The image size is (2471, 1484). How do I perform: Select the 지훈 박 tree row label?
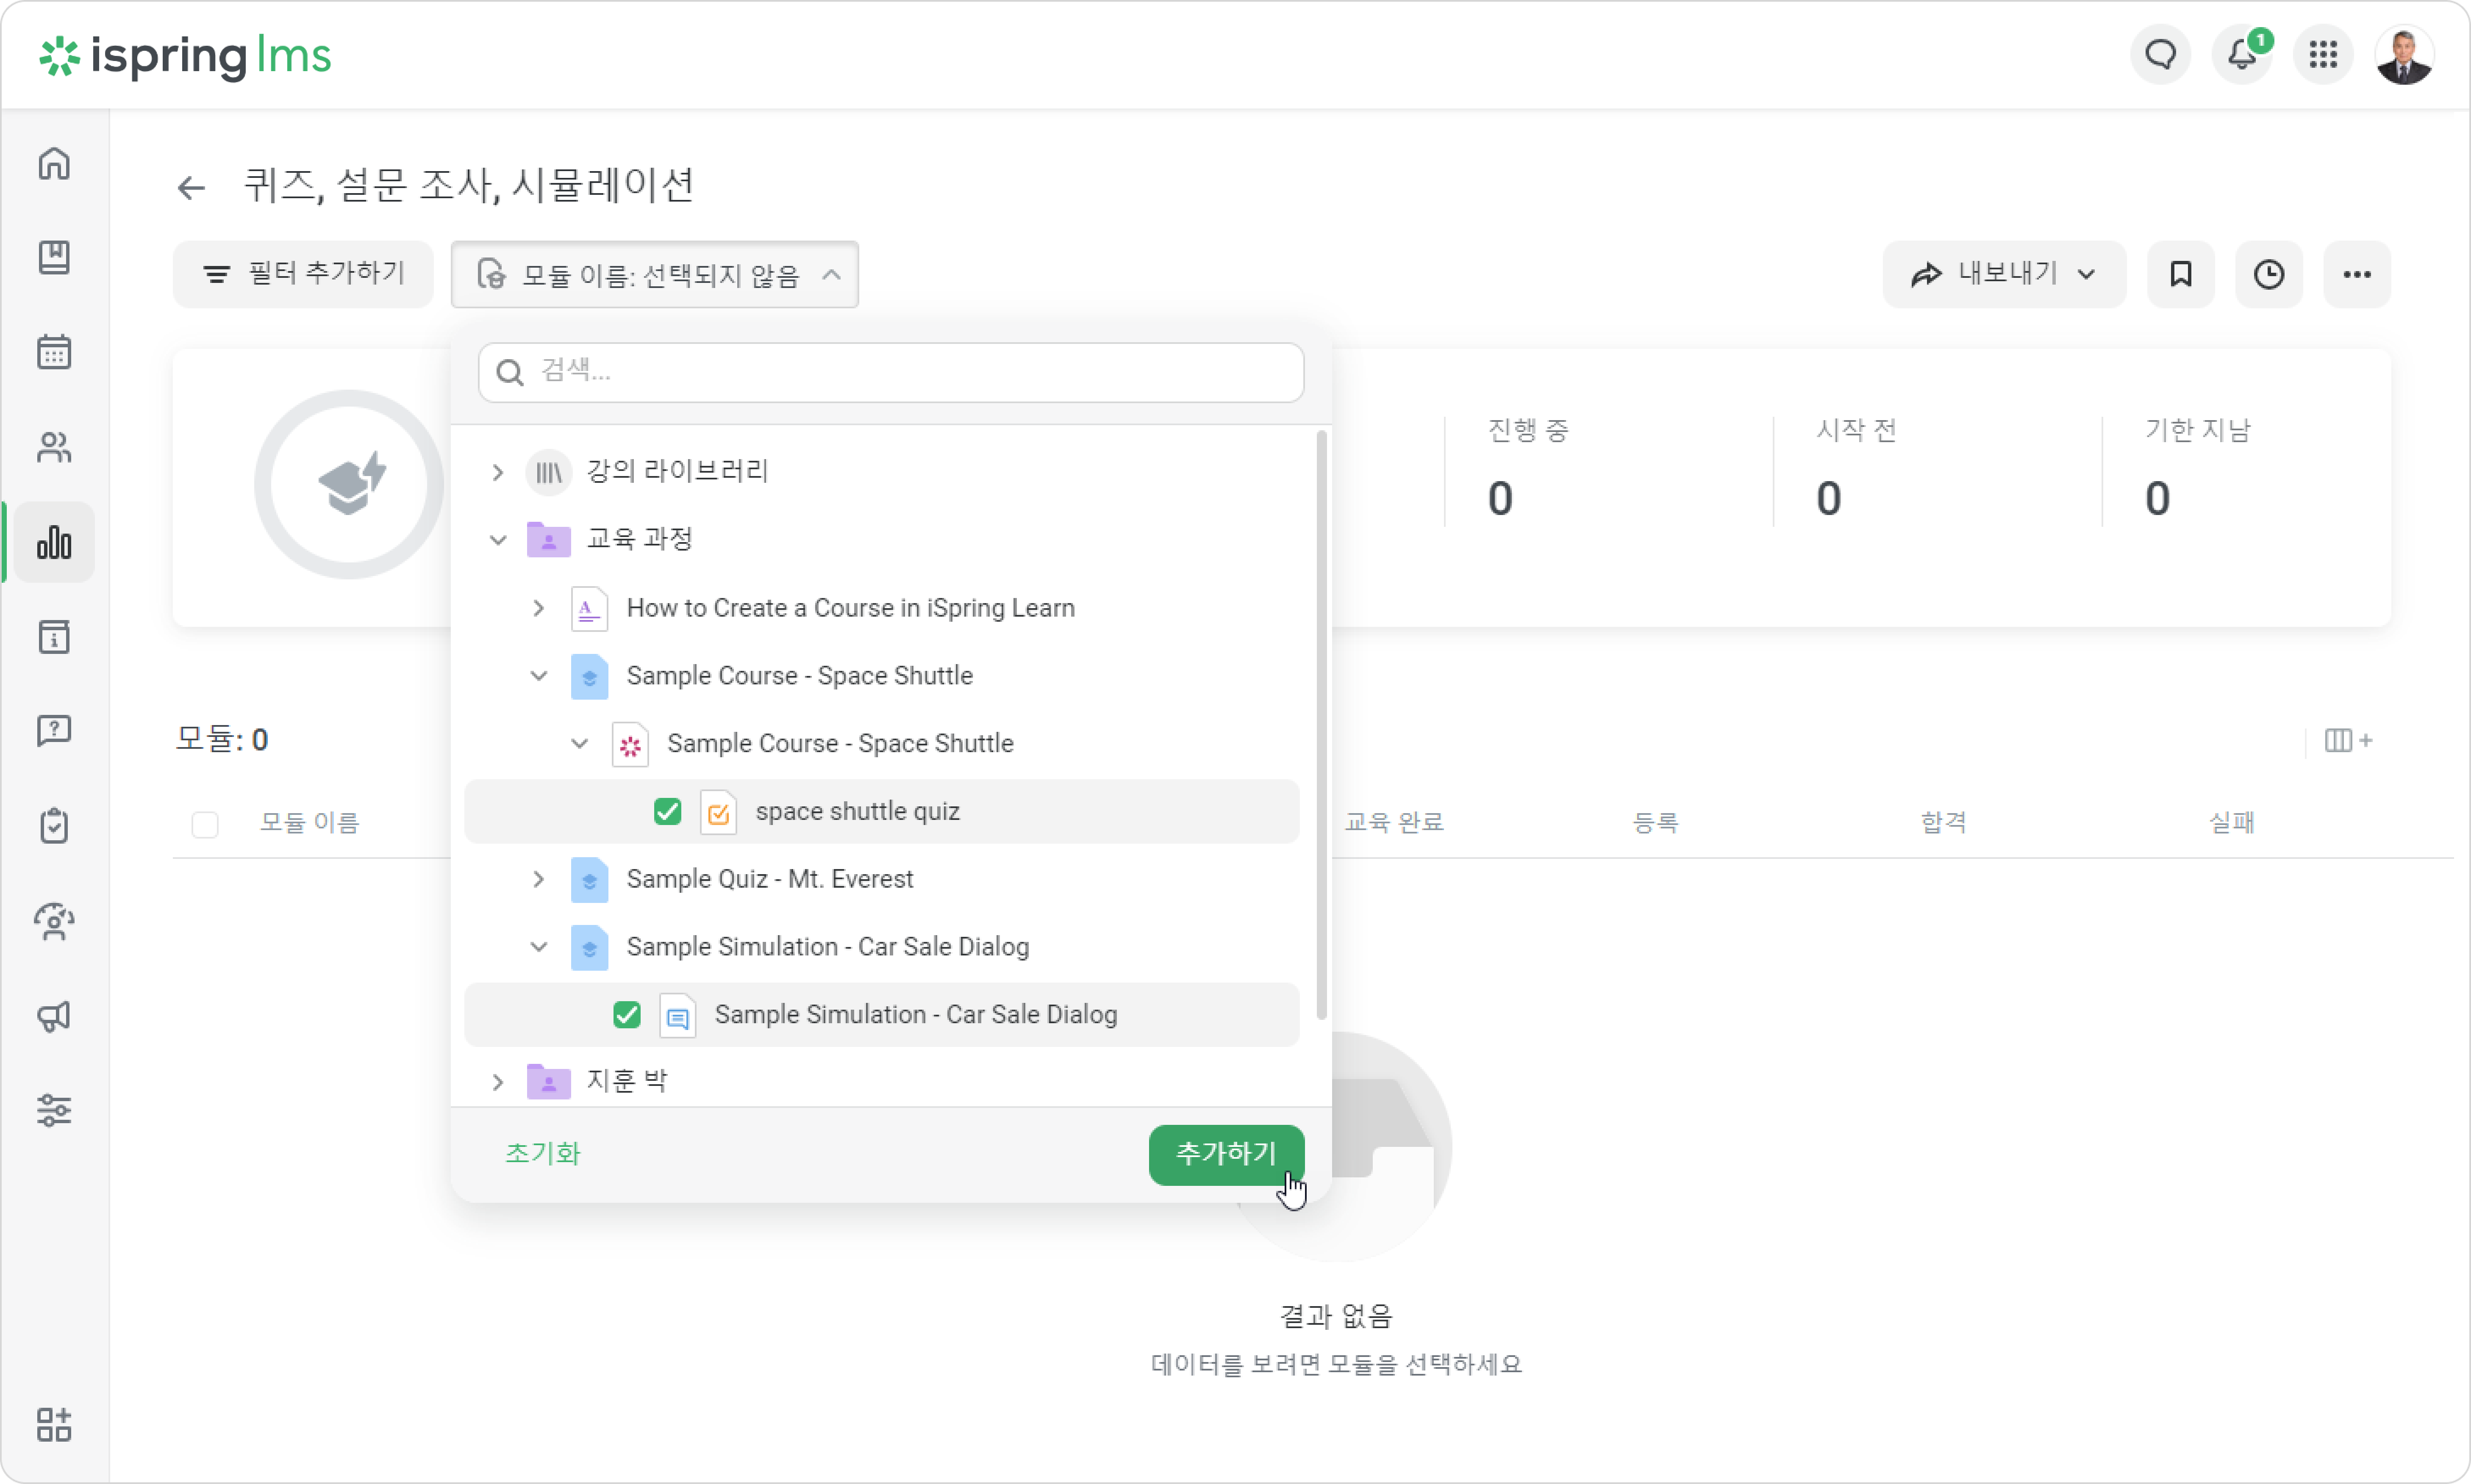pyautogui.click(x=626, y=1081)
